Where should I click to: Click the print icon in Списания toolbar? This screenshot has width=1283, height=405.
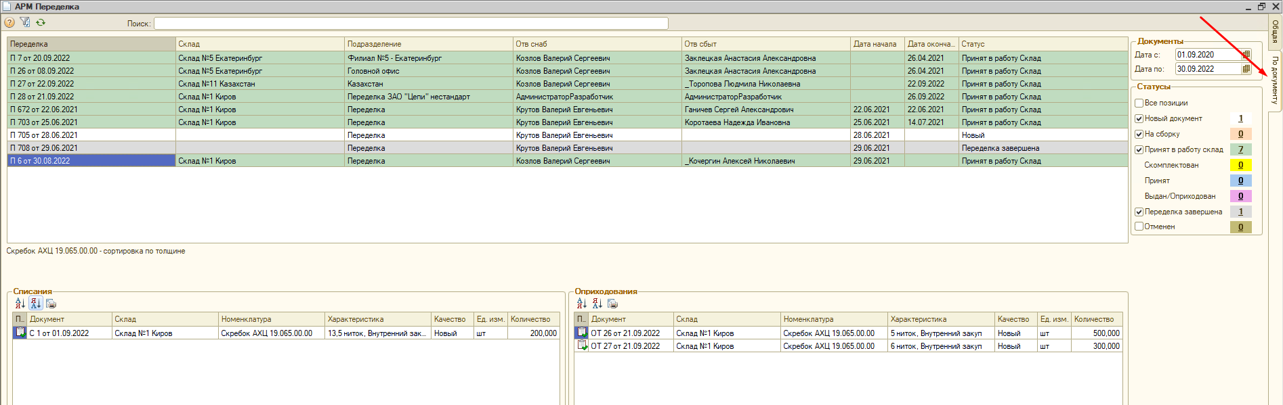click(x=51, y=304)
